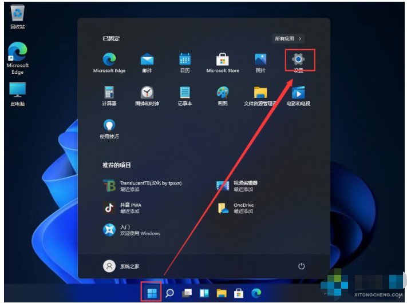Open taskbar Search magnifier icon
407x303 pixels.
[x=169, y=293]
